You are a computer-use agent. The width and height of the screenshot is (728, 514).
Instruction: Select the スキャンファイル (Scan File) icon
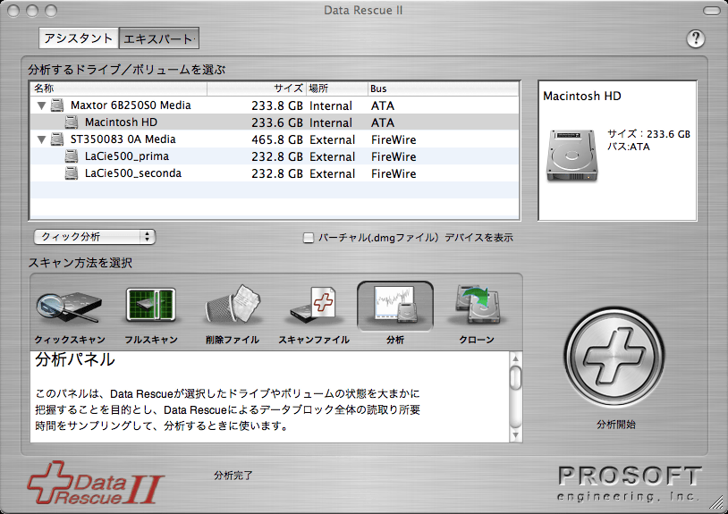[313, 305]
